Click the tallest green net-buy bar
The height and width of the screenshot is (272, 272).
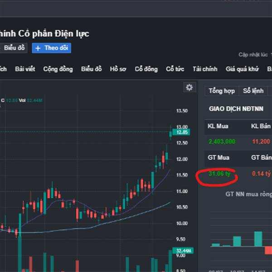click(x=258, y=239)
